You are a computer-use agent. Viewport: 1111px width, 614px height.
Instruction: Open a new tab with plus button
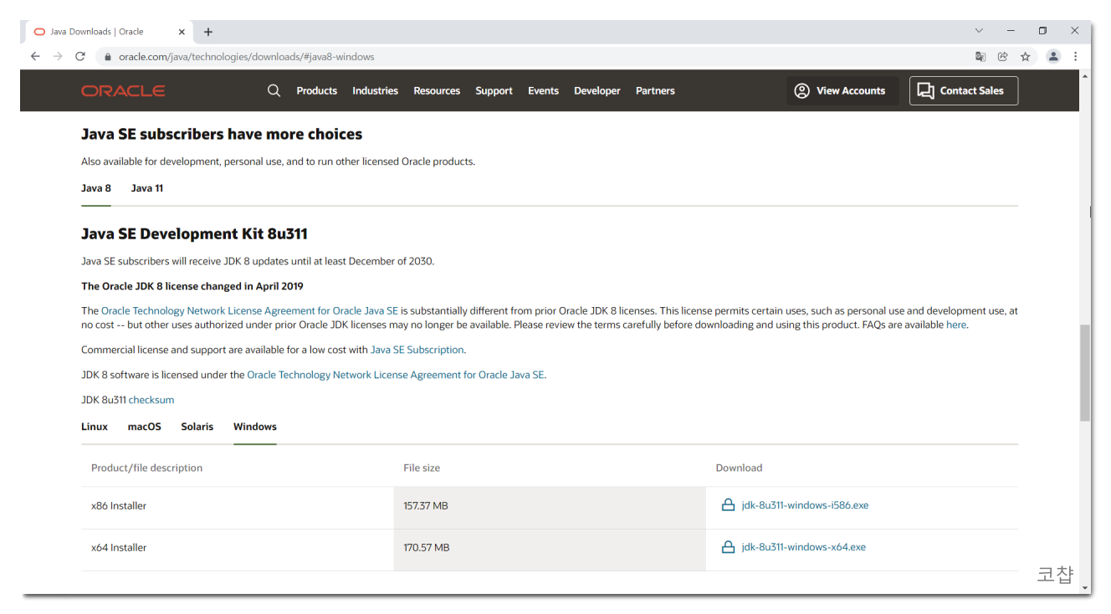208,32
